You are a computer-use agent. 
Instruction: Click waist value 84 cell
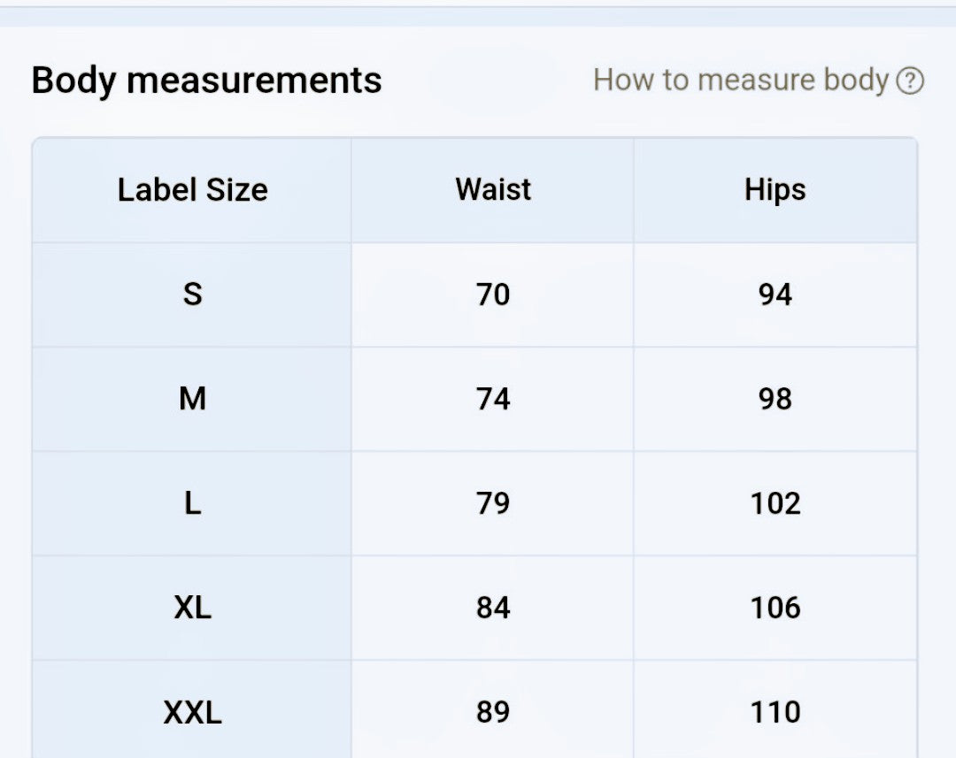pos(493,608)
